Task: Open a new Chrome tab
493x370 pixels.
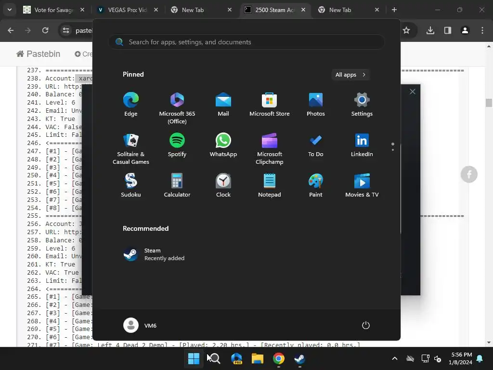Action: (394, 10)
